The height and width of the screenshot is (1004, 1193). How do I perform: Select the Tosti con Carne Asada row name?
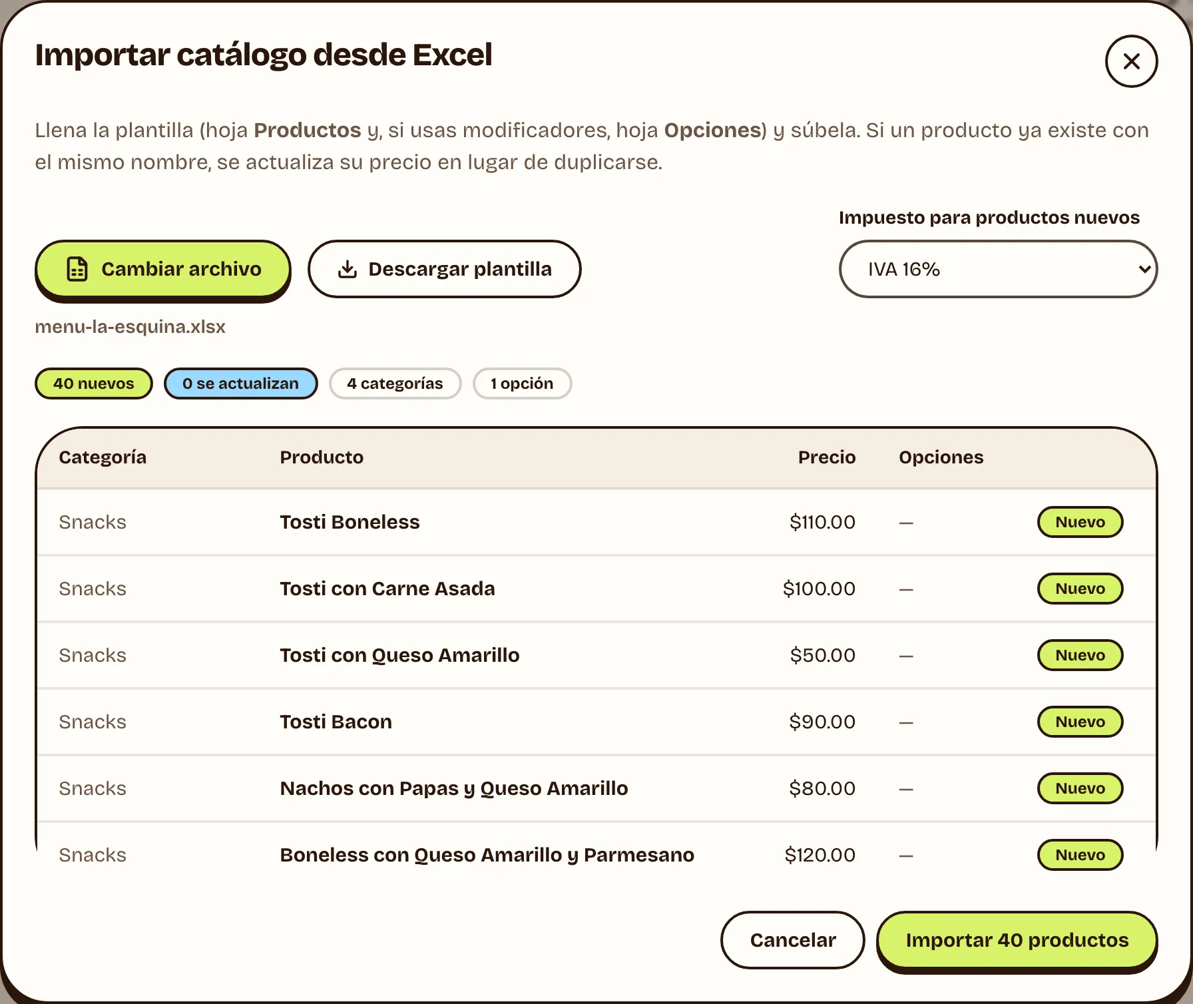(x=387, y=589)
